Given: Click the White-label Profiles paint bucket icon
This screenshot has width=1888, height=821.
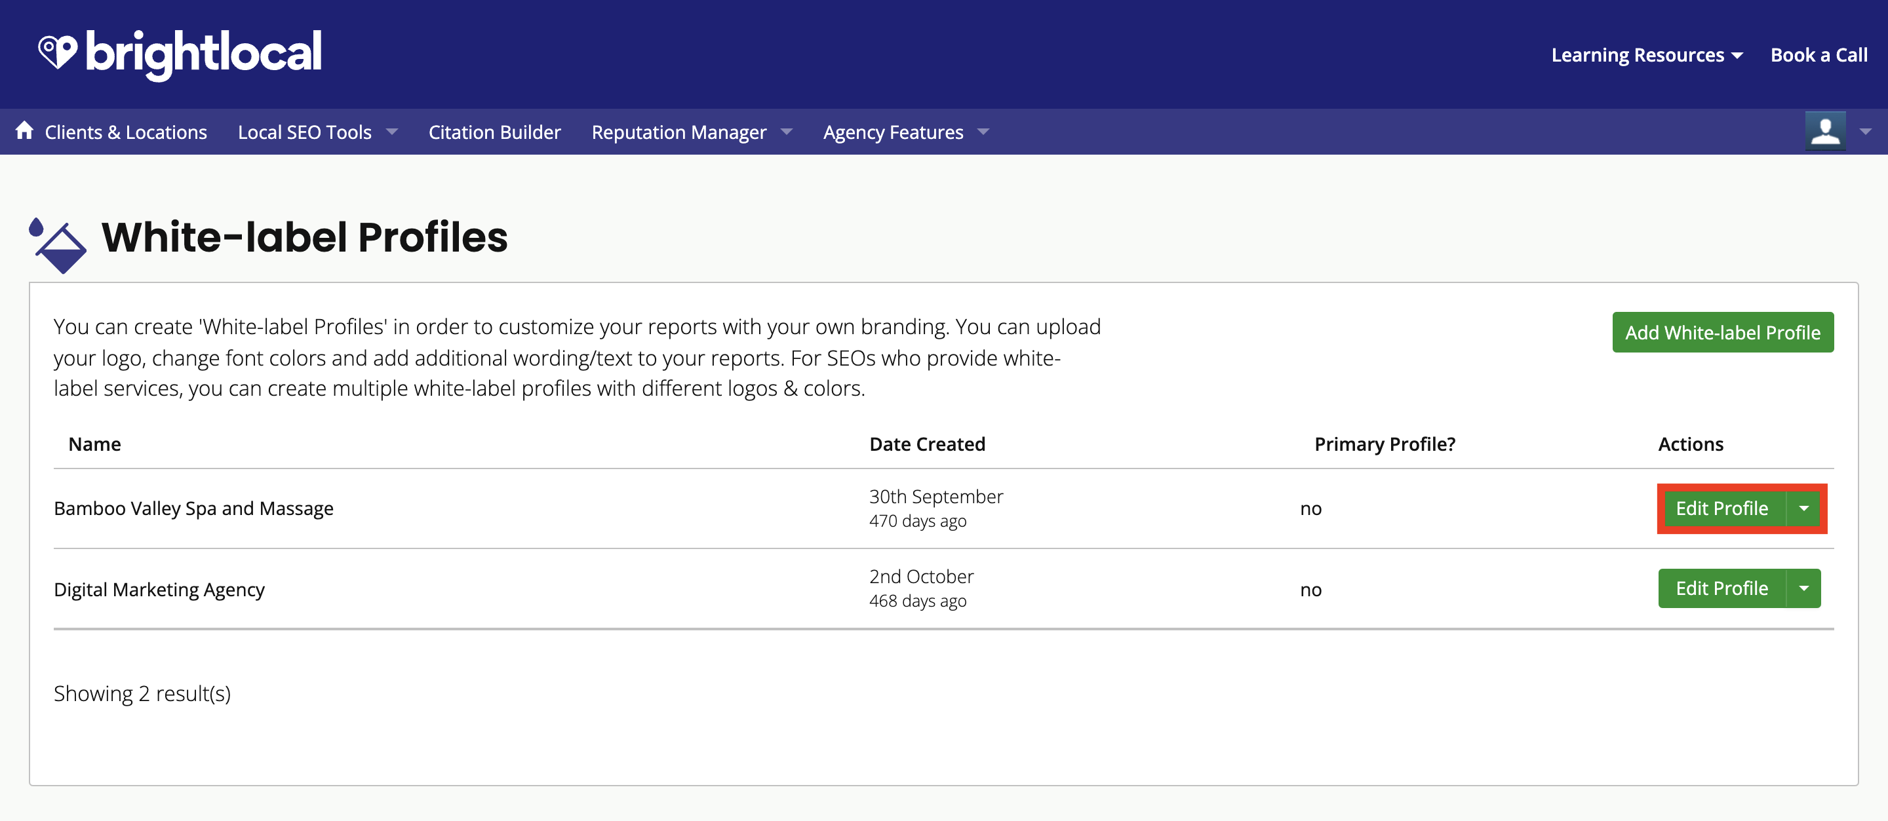Looking at the screenshot, I should 57,245.
